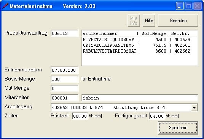Click the Bel.Nr. column header
The image size is (204, 139).
[x=180, y=33]
